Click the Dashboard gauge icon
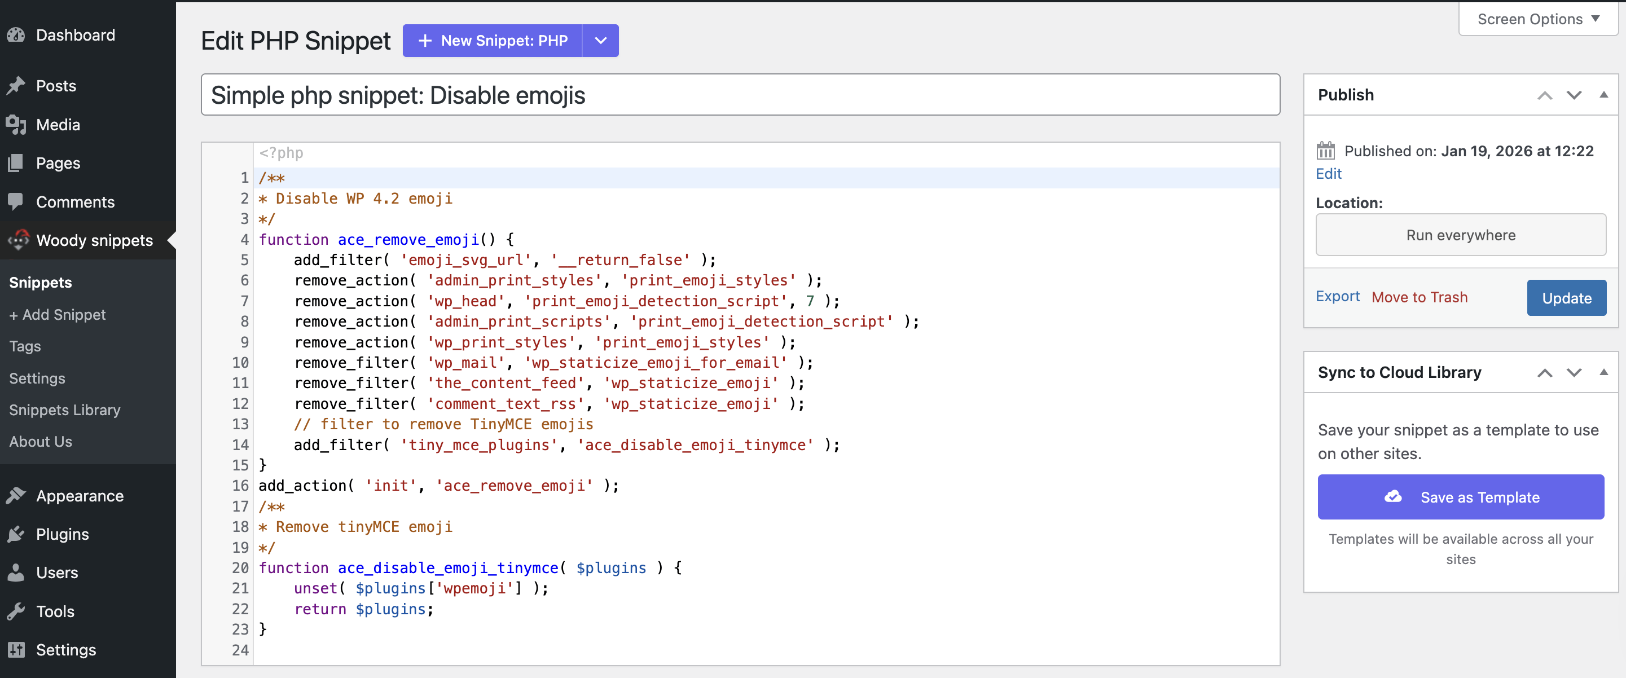 point(16,36)
